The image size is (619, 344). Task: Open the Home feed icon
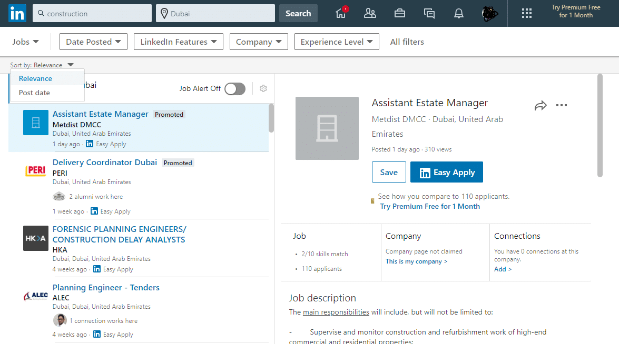tap(340, 13)
